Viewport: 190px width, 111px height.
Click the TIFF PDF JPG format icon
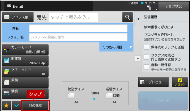[7, 71]
